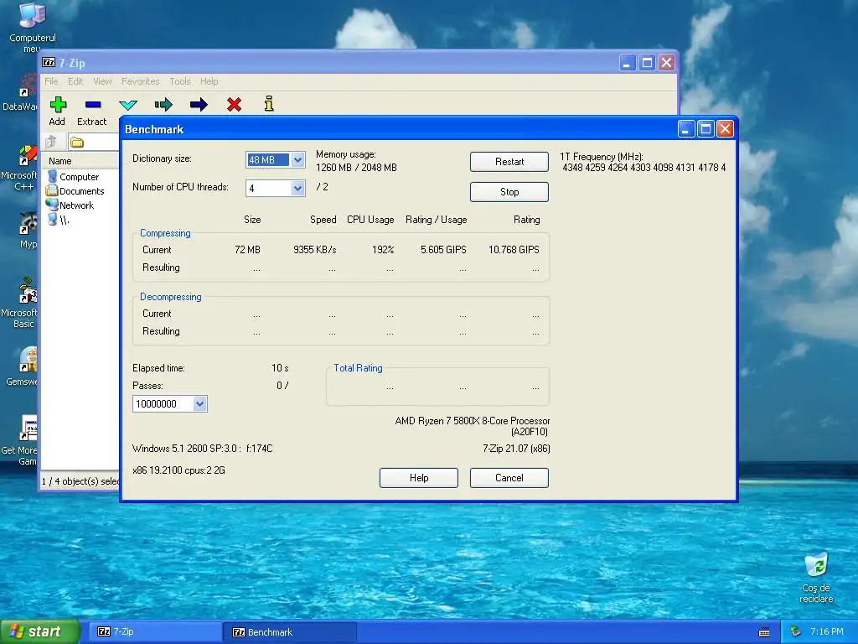858x644 pixels.
Task: Click the yellow Info icon in 7-Zip toolbar
Action: point(269,103)
